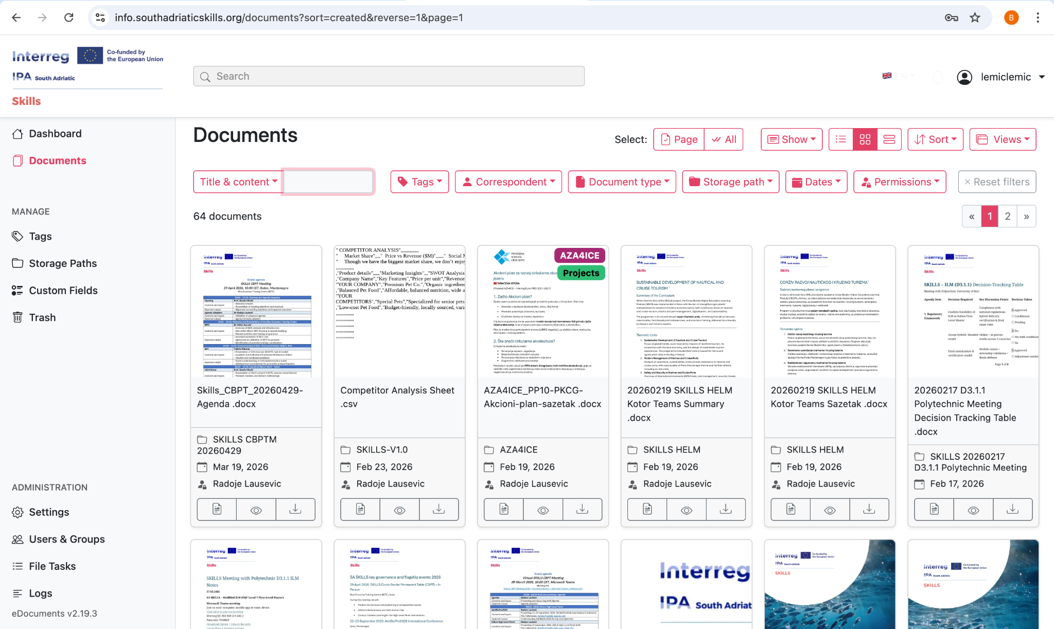Select the grid view layout icon
The height and width of the screenshot is (629, 1054).
865,139
